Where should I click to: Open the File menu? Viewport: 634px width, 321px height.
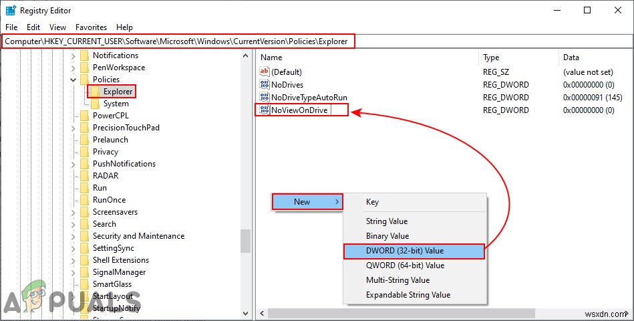pyautogui.click(x=11, y=27)
